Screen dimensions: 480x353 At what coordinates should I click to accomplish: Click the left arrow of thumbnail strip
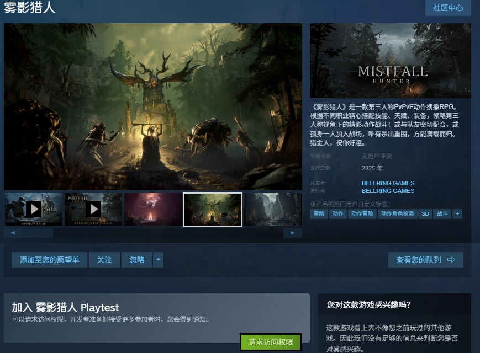point(13,233)
